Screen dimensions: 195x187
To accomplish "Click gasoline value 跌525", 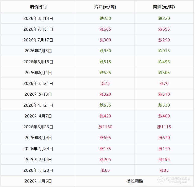I will click(x=105, y=73).
